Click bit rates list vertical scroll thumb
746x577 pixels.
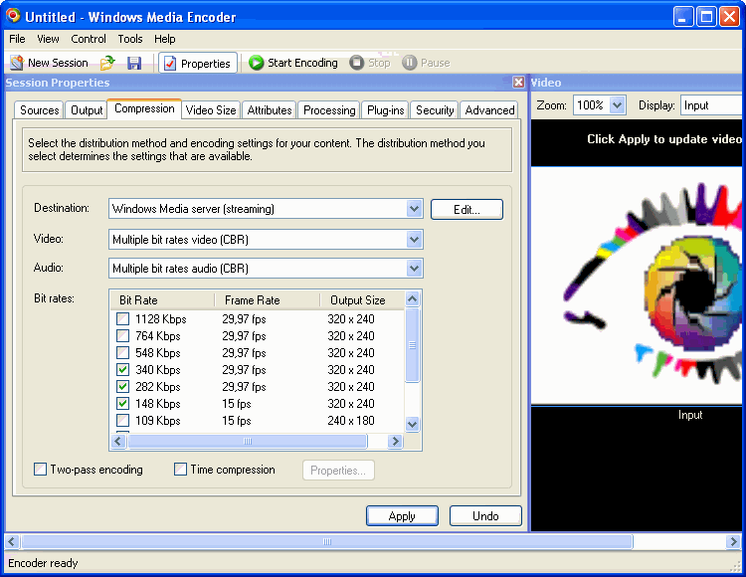413,345
